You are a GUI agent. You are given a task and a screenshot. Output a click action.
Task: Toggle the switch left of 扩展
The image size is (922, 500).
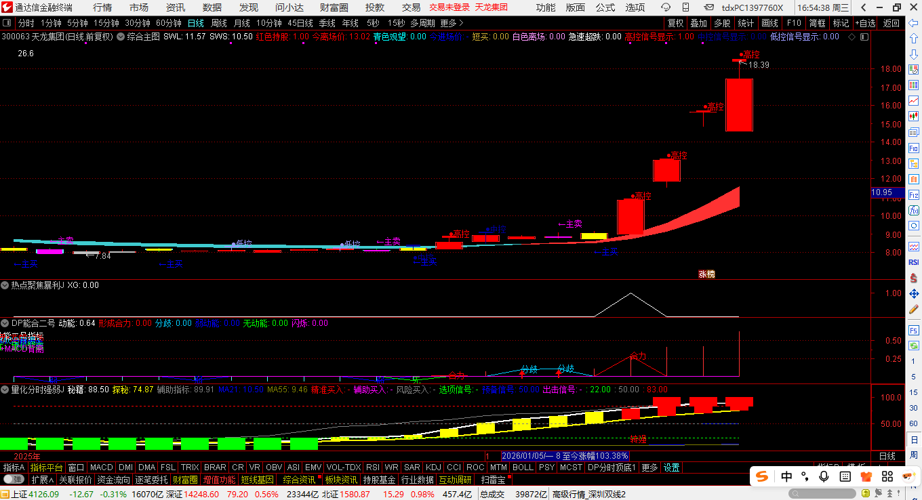coord(14,480)
